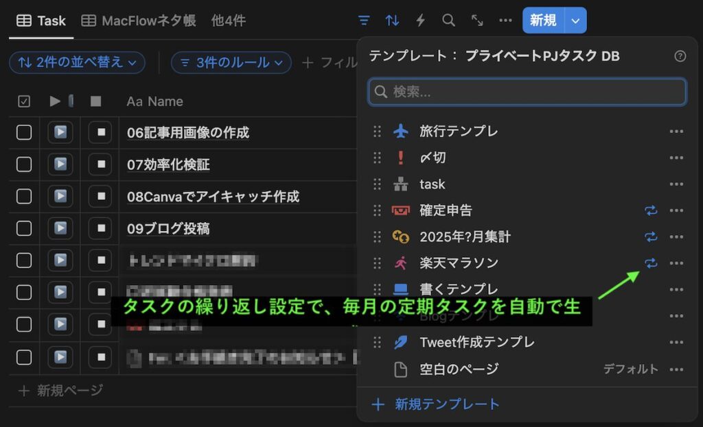Screen dimensions: 703x427
Task: Click the filter icon in the toolbar
Action: pos(364,21)
